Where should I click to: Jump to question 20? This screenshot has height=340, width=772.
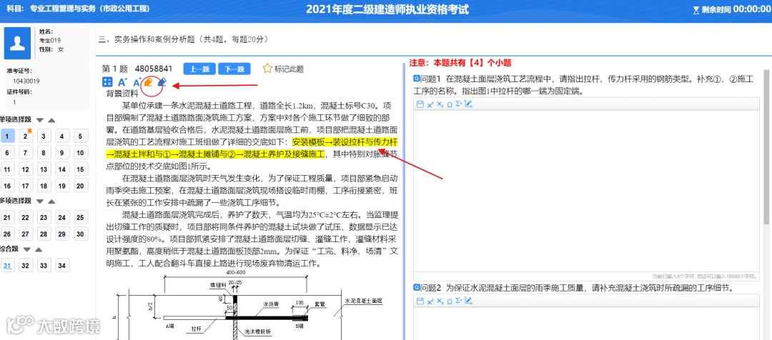80,186
